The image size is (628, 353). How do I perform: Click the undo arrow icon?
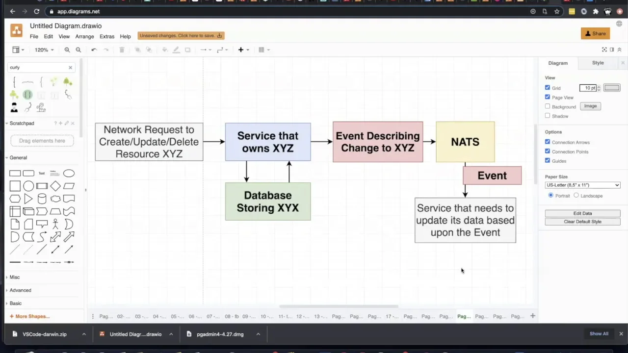[x=94, y=50]
